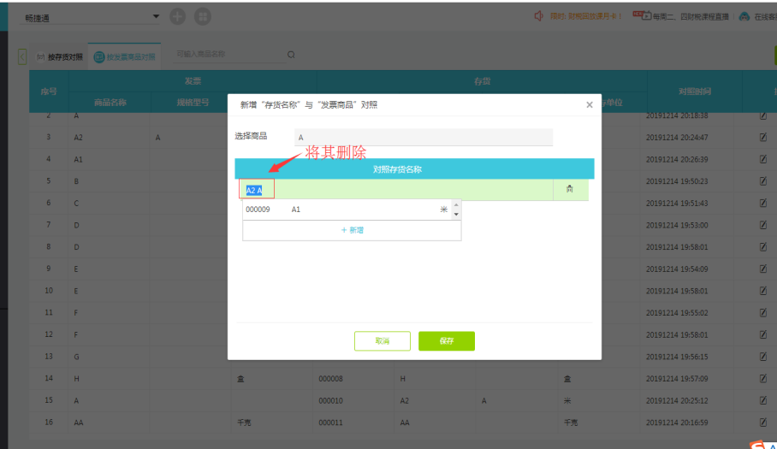Close the 新增 对照 dialog
This screenshot has height=449, width=777.
pos(589,105)
